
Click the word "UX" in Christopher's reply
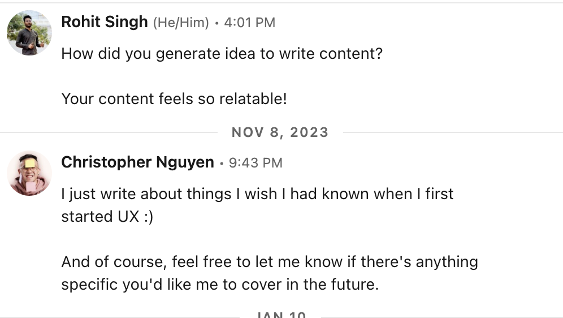128,217
